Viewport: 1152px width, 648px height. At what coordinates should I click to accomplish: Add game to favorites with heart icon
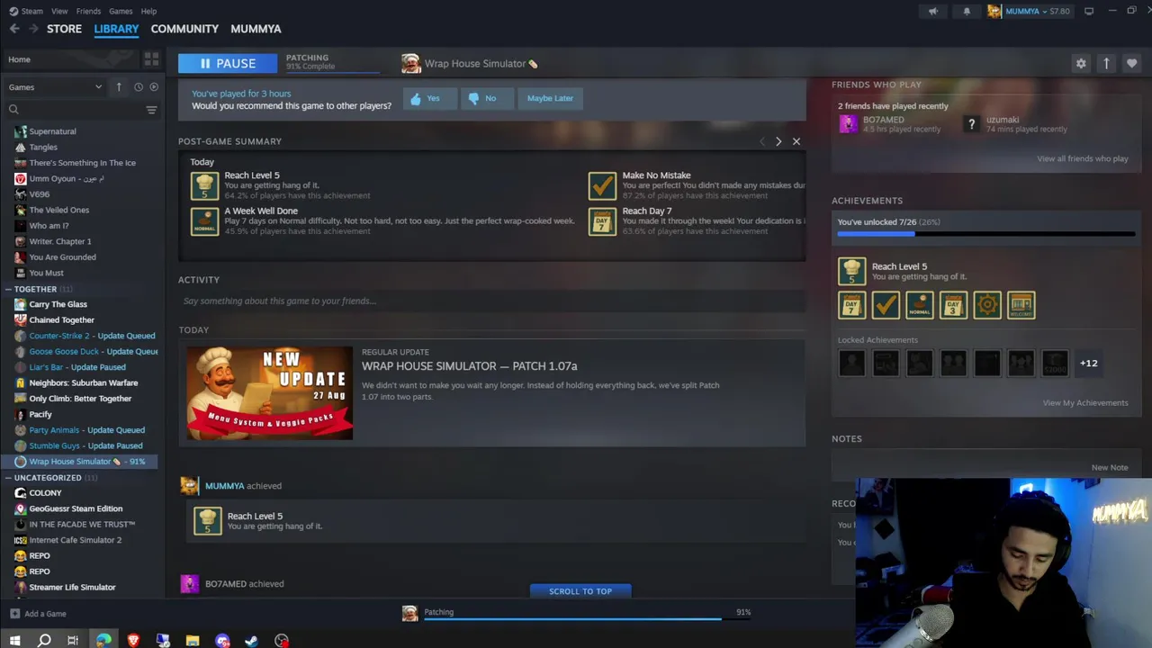pyautogui.click(x=1131, y=63)
